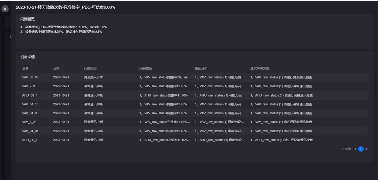
Task: Go to the next page using right chevron
Action: pos(367,149)
